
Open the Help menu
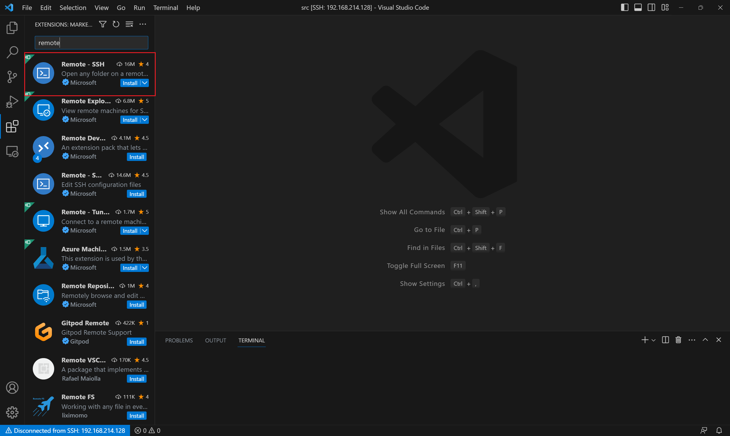pos(193,8)
